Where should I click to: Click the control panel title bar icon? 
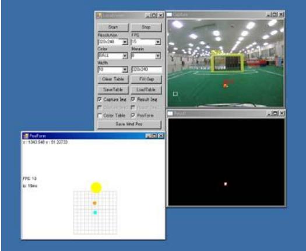point(99,15)
